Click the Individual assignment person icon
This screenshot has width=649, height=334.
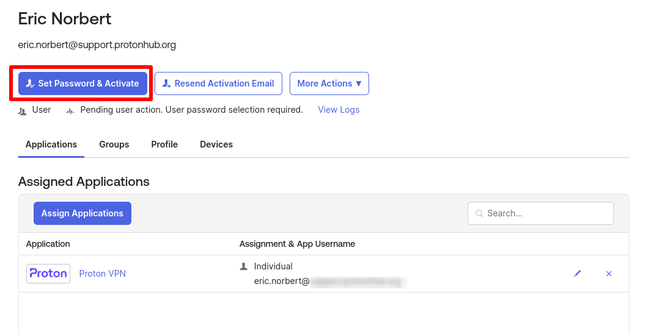click(244, 266)
